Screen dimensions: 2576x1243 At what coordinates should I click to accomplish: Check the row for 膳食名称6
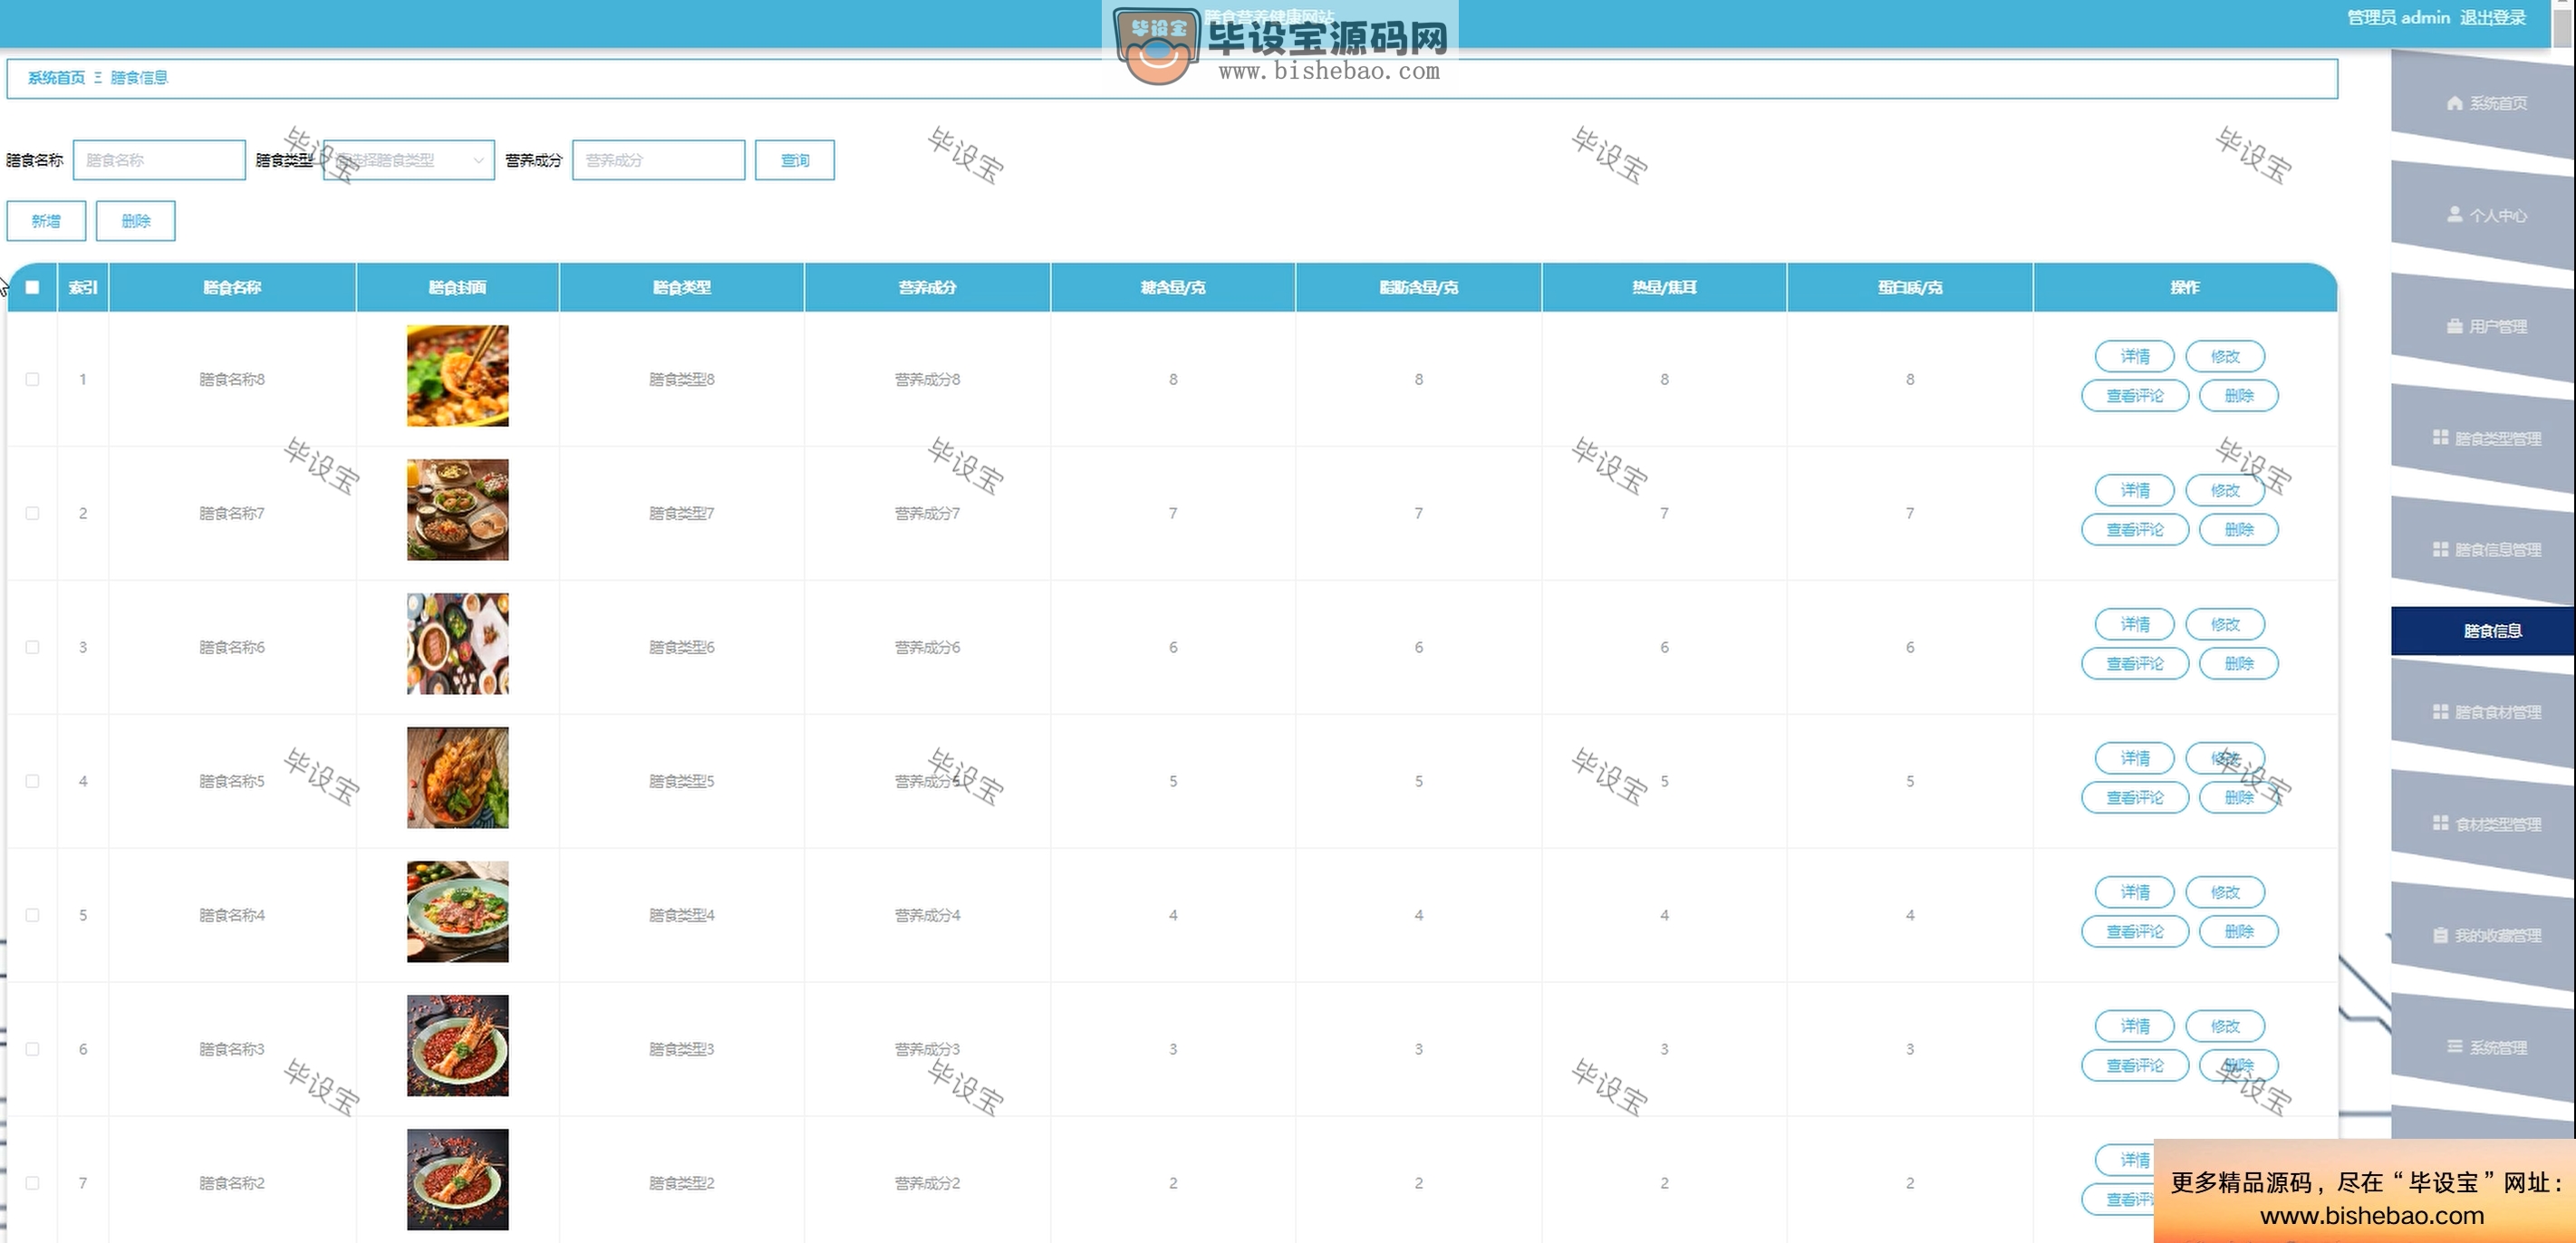pyautogui.click(x=32, y=647)
